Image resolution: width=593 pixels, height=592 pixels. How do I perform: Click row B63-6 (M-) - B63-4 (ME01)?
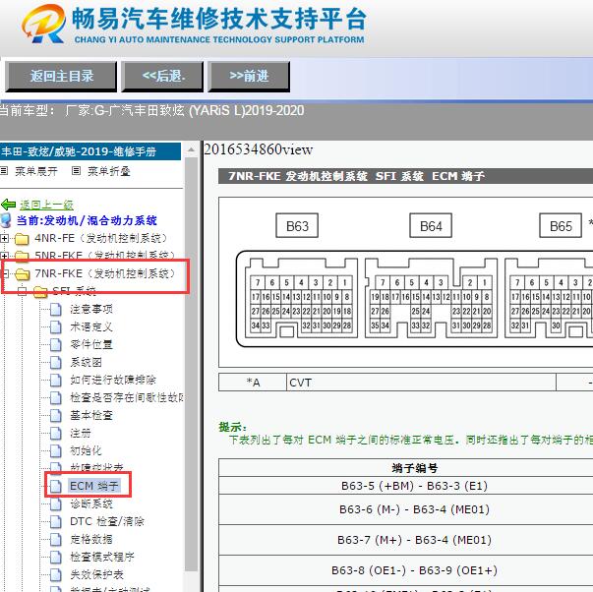[406, 509]
